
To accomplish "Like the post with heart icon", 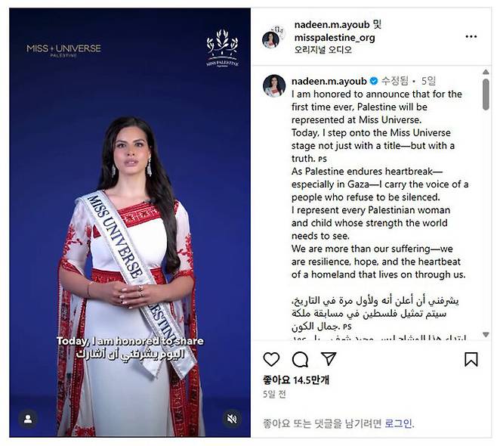I will tap(271, 359).
